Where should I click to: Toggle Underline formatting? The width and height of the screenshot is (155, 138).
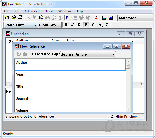click(x=79, y=25)
